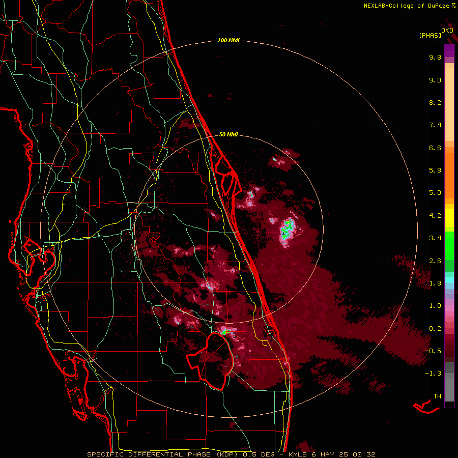Click the 4.2 legend value
The image size is (458, 458).
point(435,216)
